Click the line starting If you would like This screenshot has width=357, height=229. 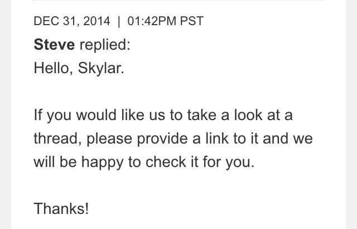163,115
